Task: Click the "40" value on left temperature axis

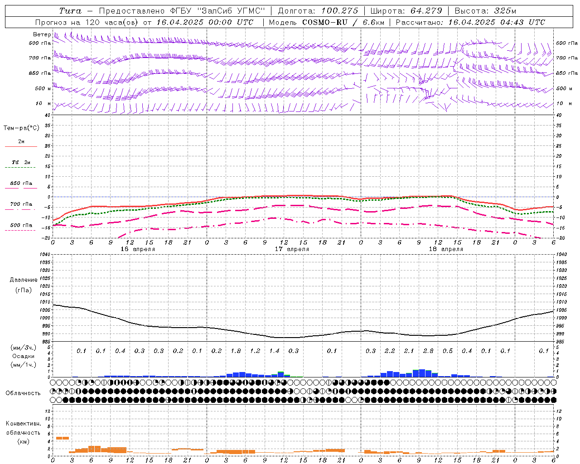Action: 48,115
